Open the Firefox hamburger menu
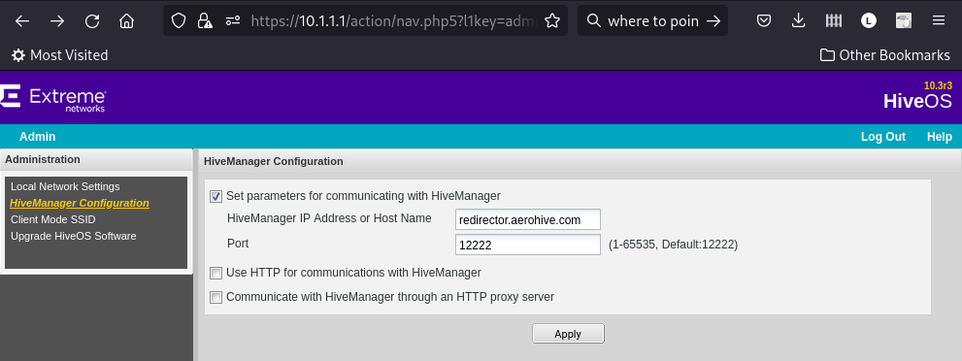The width and height of the screenshot is (962, 361). point(938,20)
